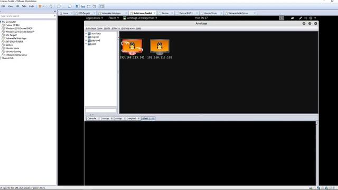Open the Applications dropdown in Kali top bar

click(x=95, y=18)
